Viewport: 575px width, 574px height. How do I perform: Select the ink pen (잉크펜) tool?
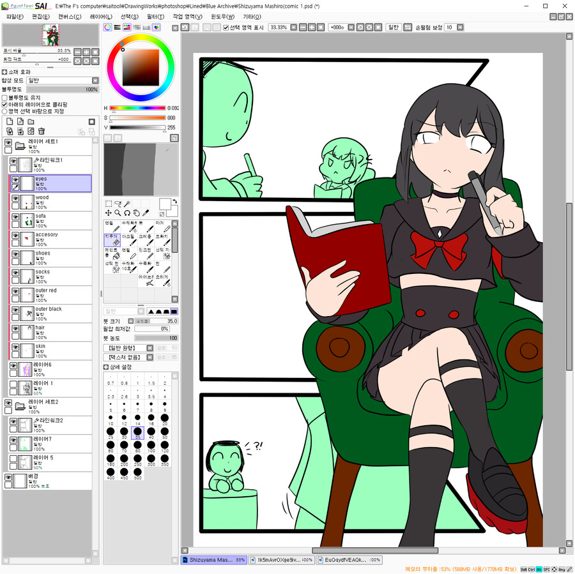point(148,253)
